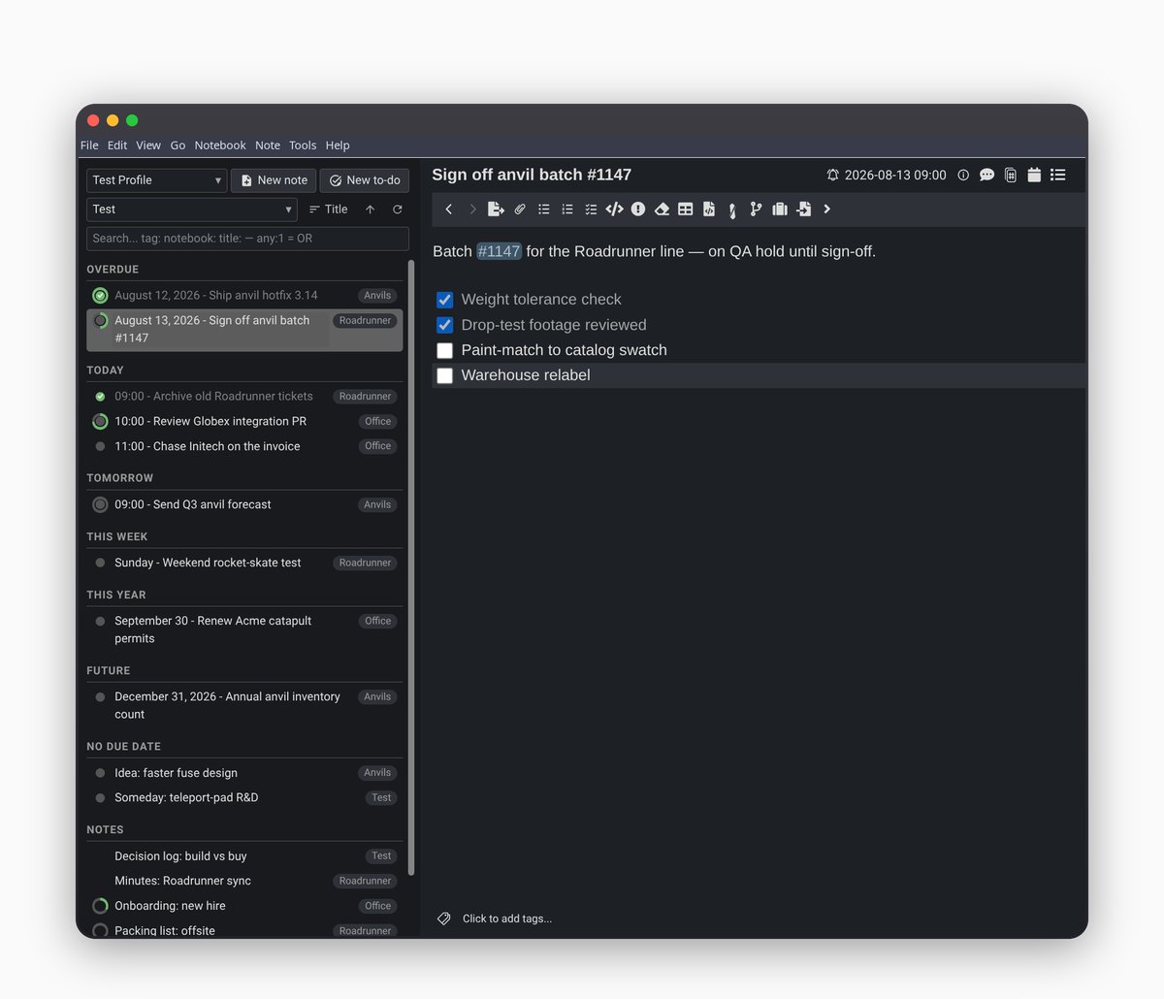Check the Warehouse relabel box

pyautogui.click(x=445, y=375)
